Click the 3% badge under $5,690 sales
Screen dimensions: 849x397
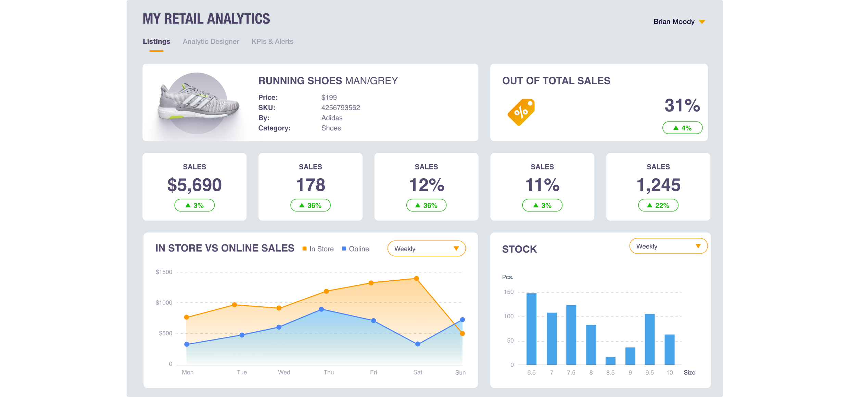point(194,205)
